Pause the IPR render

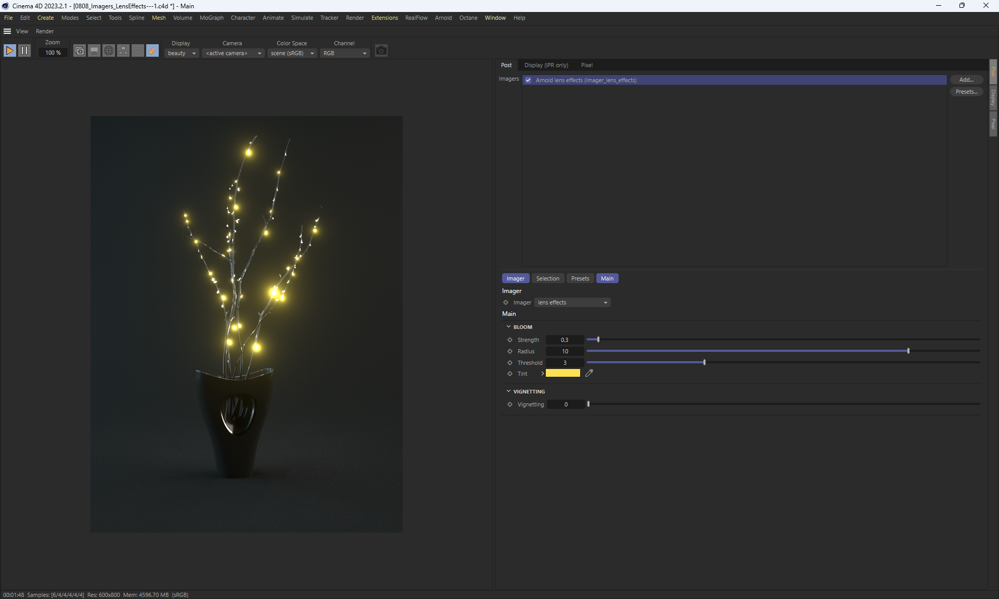click(x=24, y=50)
